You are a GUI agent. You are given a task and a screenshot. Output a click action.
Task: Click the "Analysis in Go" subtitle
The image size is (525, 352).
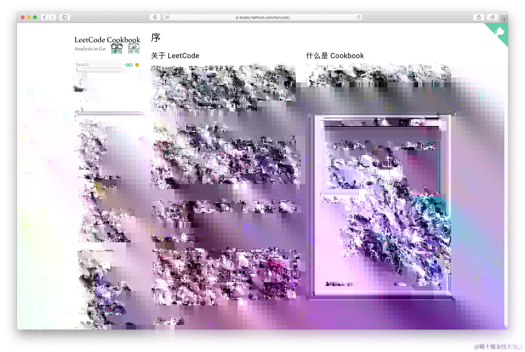coord(90,49)
